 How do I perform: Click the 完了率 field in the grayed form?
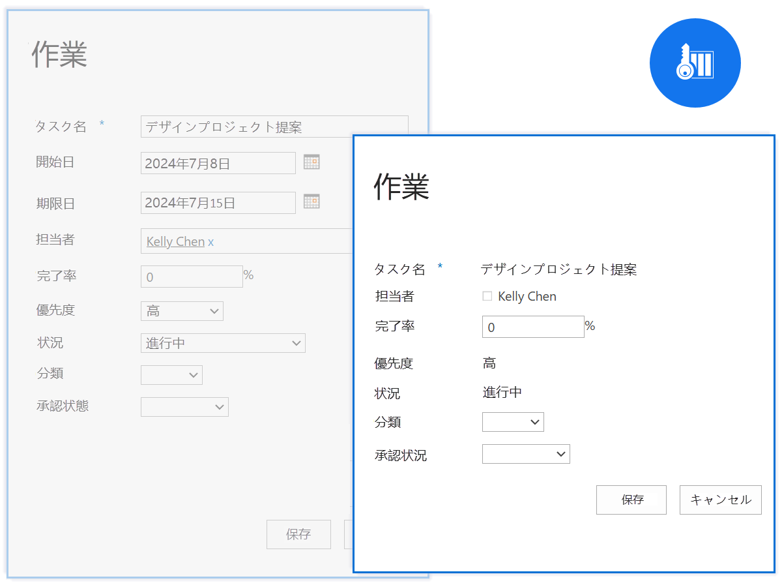pyautogui.click(x=192, y=277)
